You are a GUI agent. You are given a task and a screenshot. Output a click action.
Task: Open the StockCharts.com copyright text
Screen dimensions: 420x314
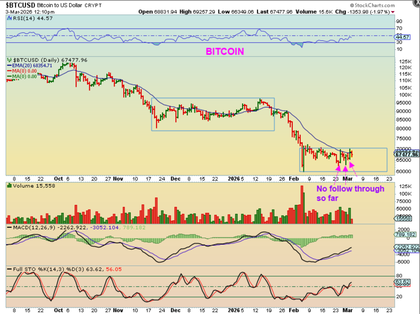(372, 5)
